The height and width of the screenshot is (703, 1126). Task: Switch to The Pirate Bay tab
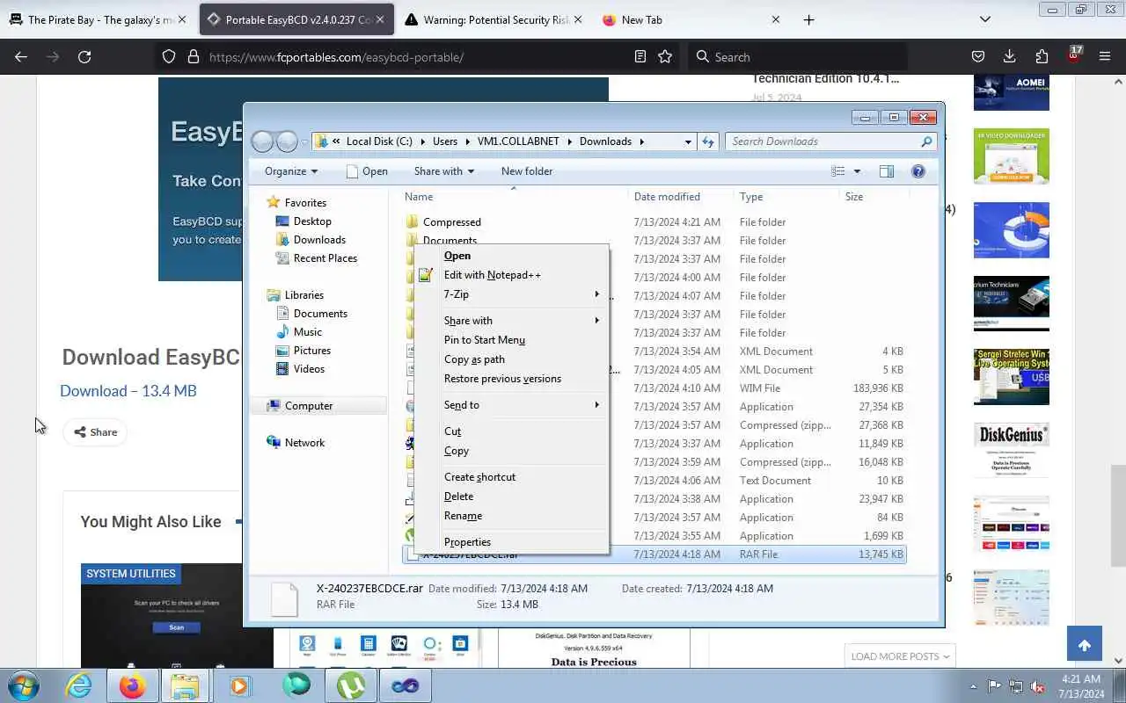[99, 19]
